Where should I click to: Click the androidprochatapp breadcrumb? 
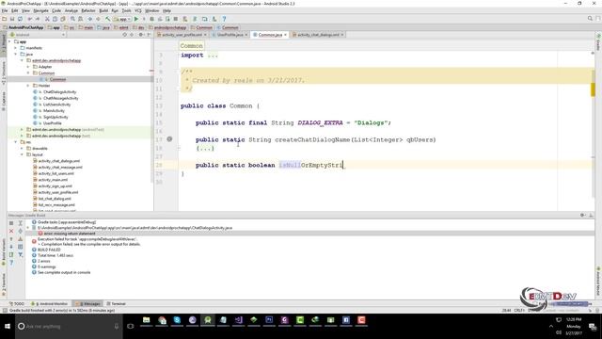(x=167, y=27)
